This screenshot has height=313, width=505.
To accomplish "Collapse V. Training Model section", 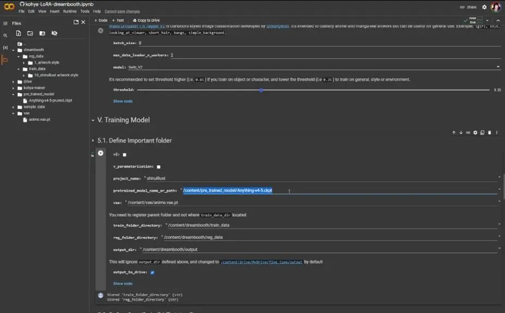I will (93, 120).
